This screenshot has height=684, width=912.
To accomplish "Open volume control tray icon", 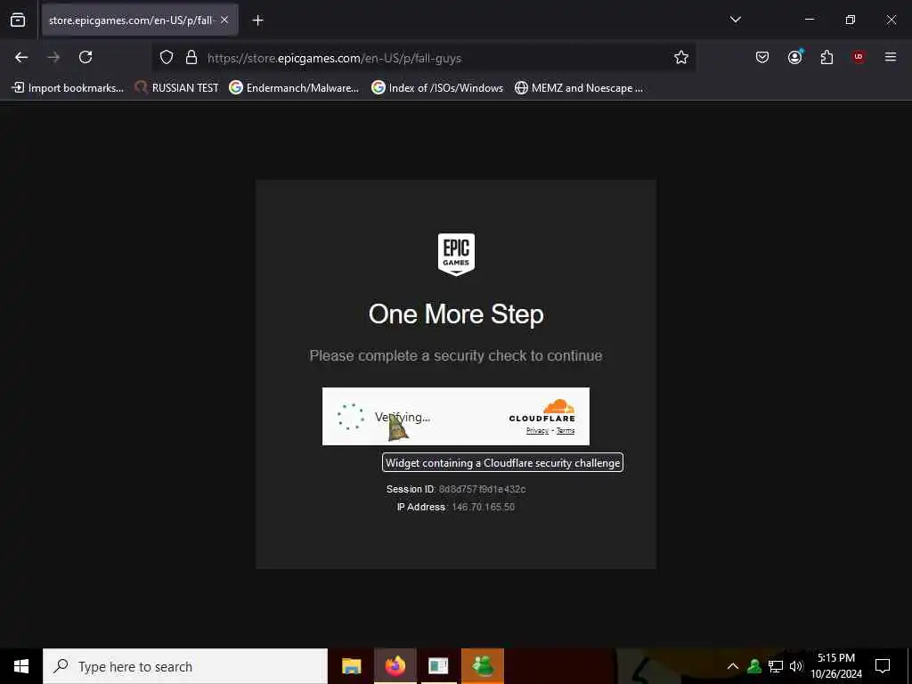I will [x=795, y=666].
